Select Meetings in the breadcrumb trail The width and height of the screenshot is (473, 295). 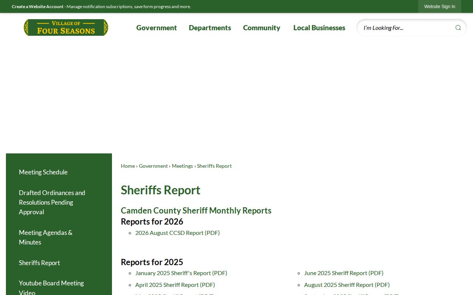183,166
